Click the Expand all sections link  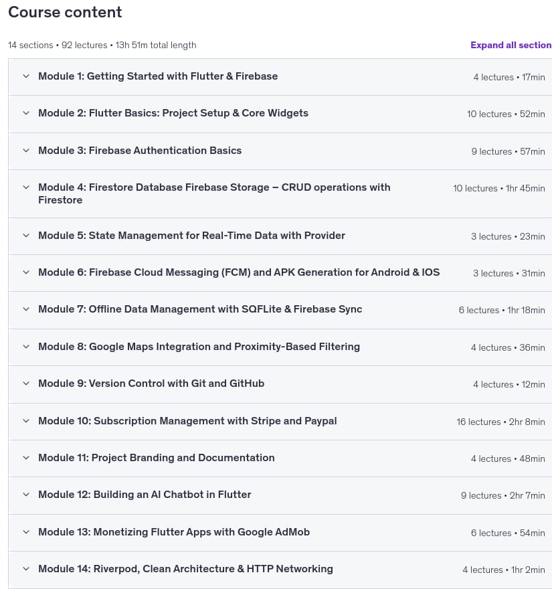click(x=511, y=45)
